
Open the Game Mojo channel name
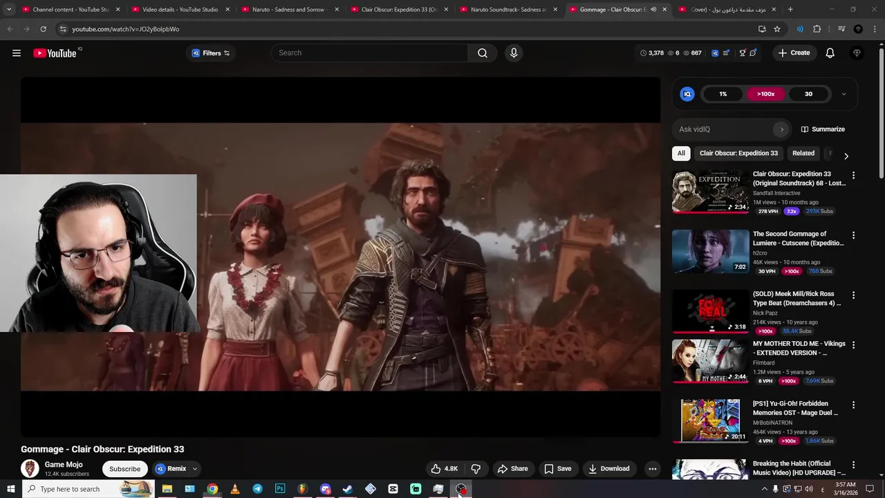(64, 465)
